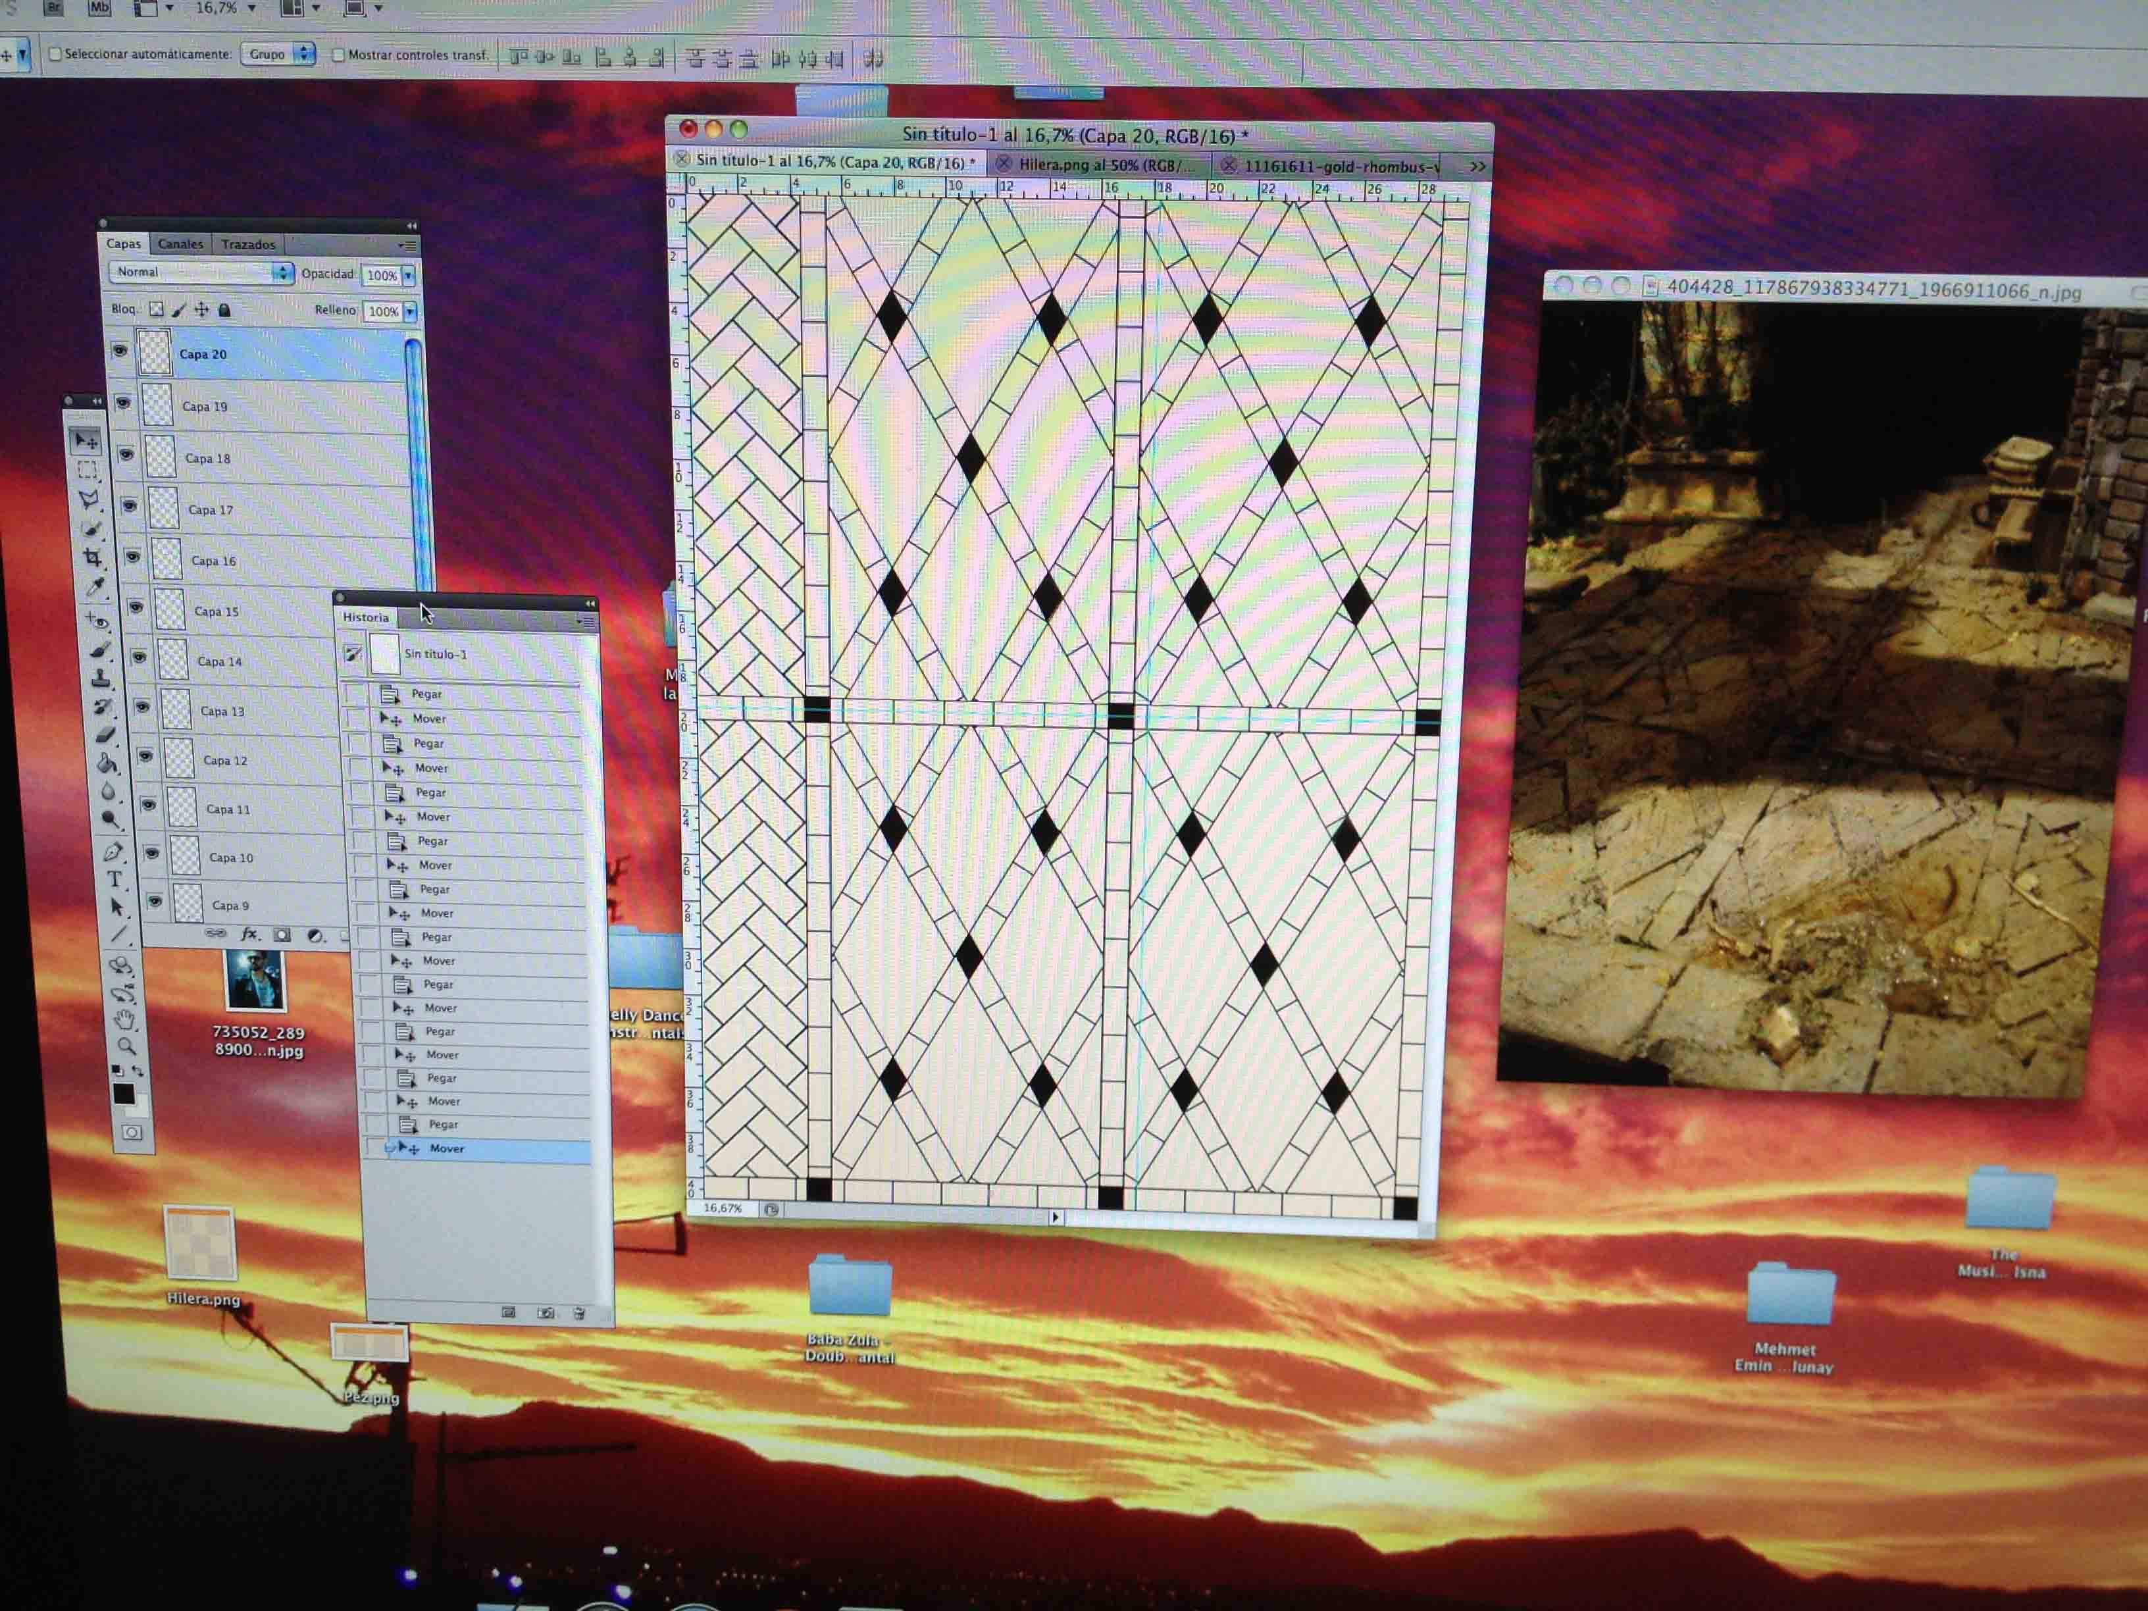Select the Zoom magnifier tool
The width and height of the screenshot is (2148, 1611).
pyautogui.click(x=126, y=1046)
